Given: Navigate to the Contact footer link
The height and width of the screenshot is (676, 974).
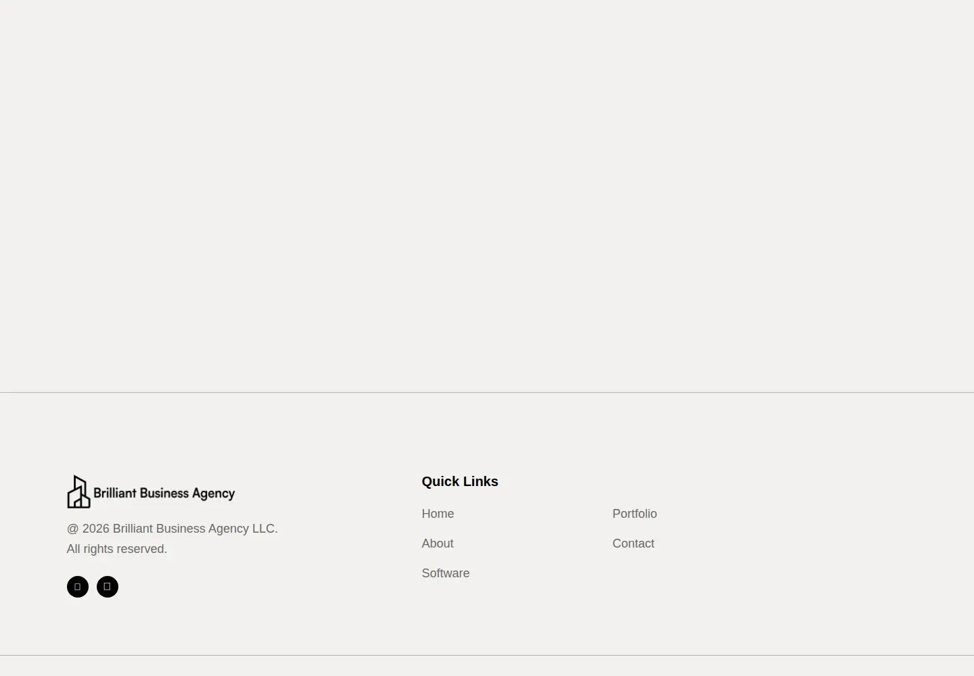Looking at the screenshot, I should coord(633,544).
